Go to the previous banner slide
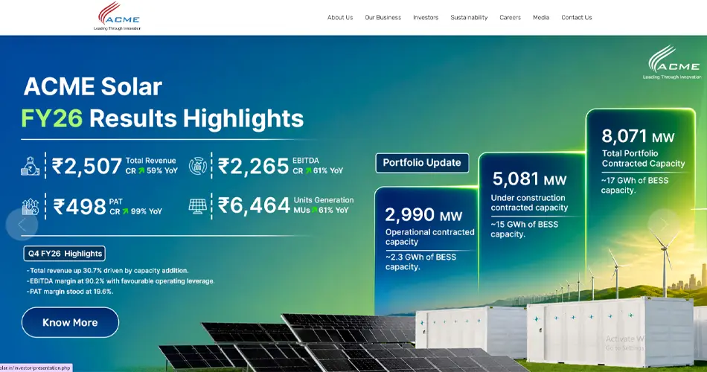The height and width of the screenshot is (372, 707). (22, 224)
